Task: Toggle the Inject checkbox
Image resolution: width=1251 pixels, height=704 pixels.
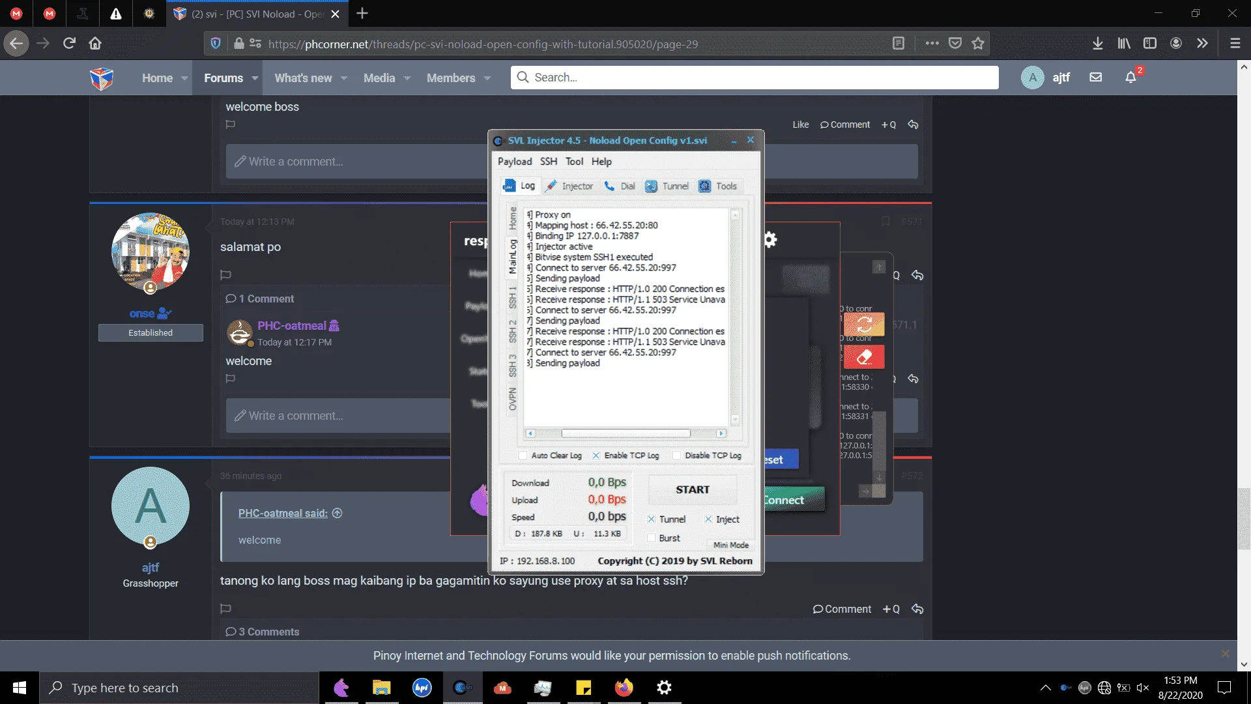Action: (x=708, y=520)
